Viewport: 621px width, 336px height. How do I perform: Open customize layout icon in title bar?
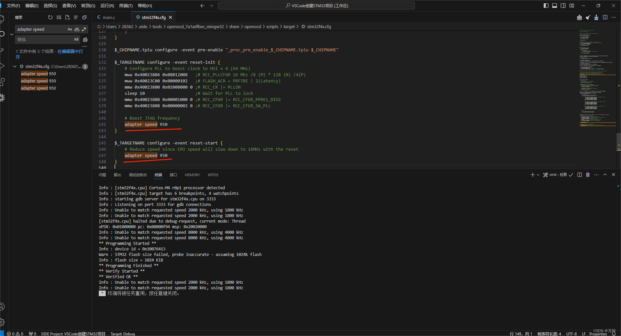point(572,6)
